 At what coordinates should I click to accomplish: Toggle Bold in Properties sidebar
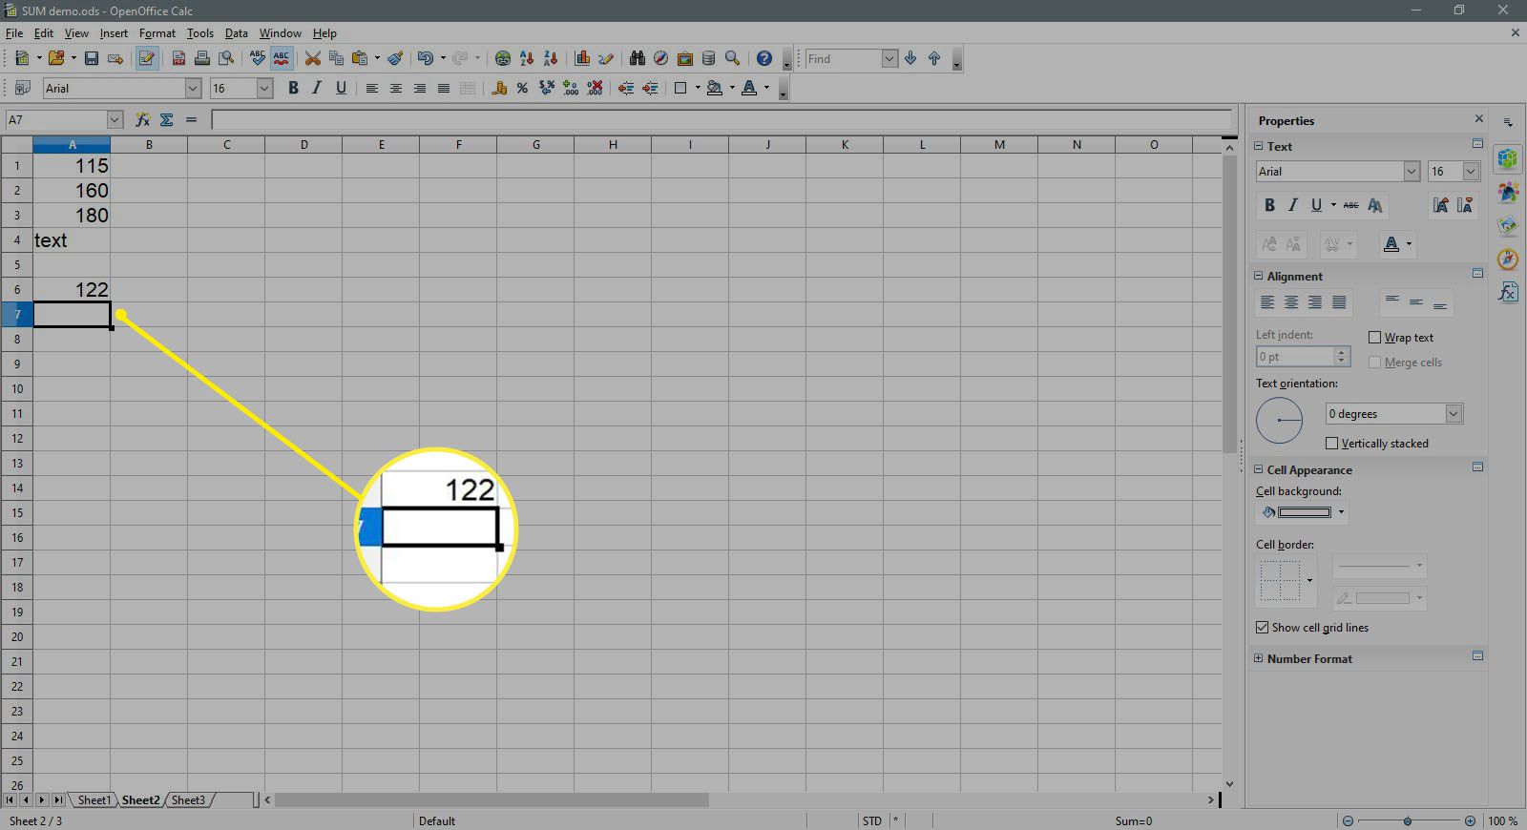[x=1269, y=205]
